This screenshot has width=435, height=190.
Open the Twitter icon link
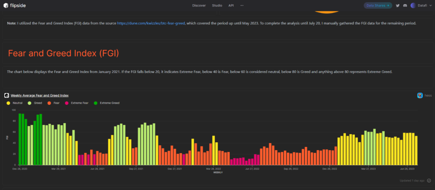click(x=398, y=6)
